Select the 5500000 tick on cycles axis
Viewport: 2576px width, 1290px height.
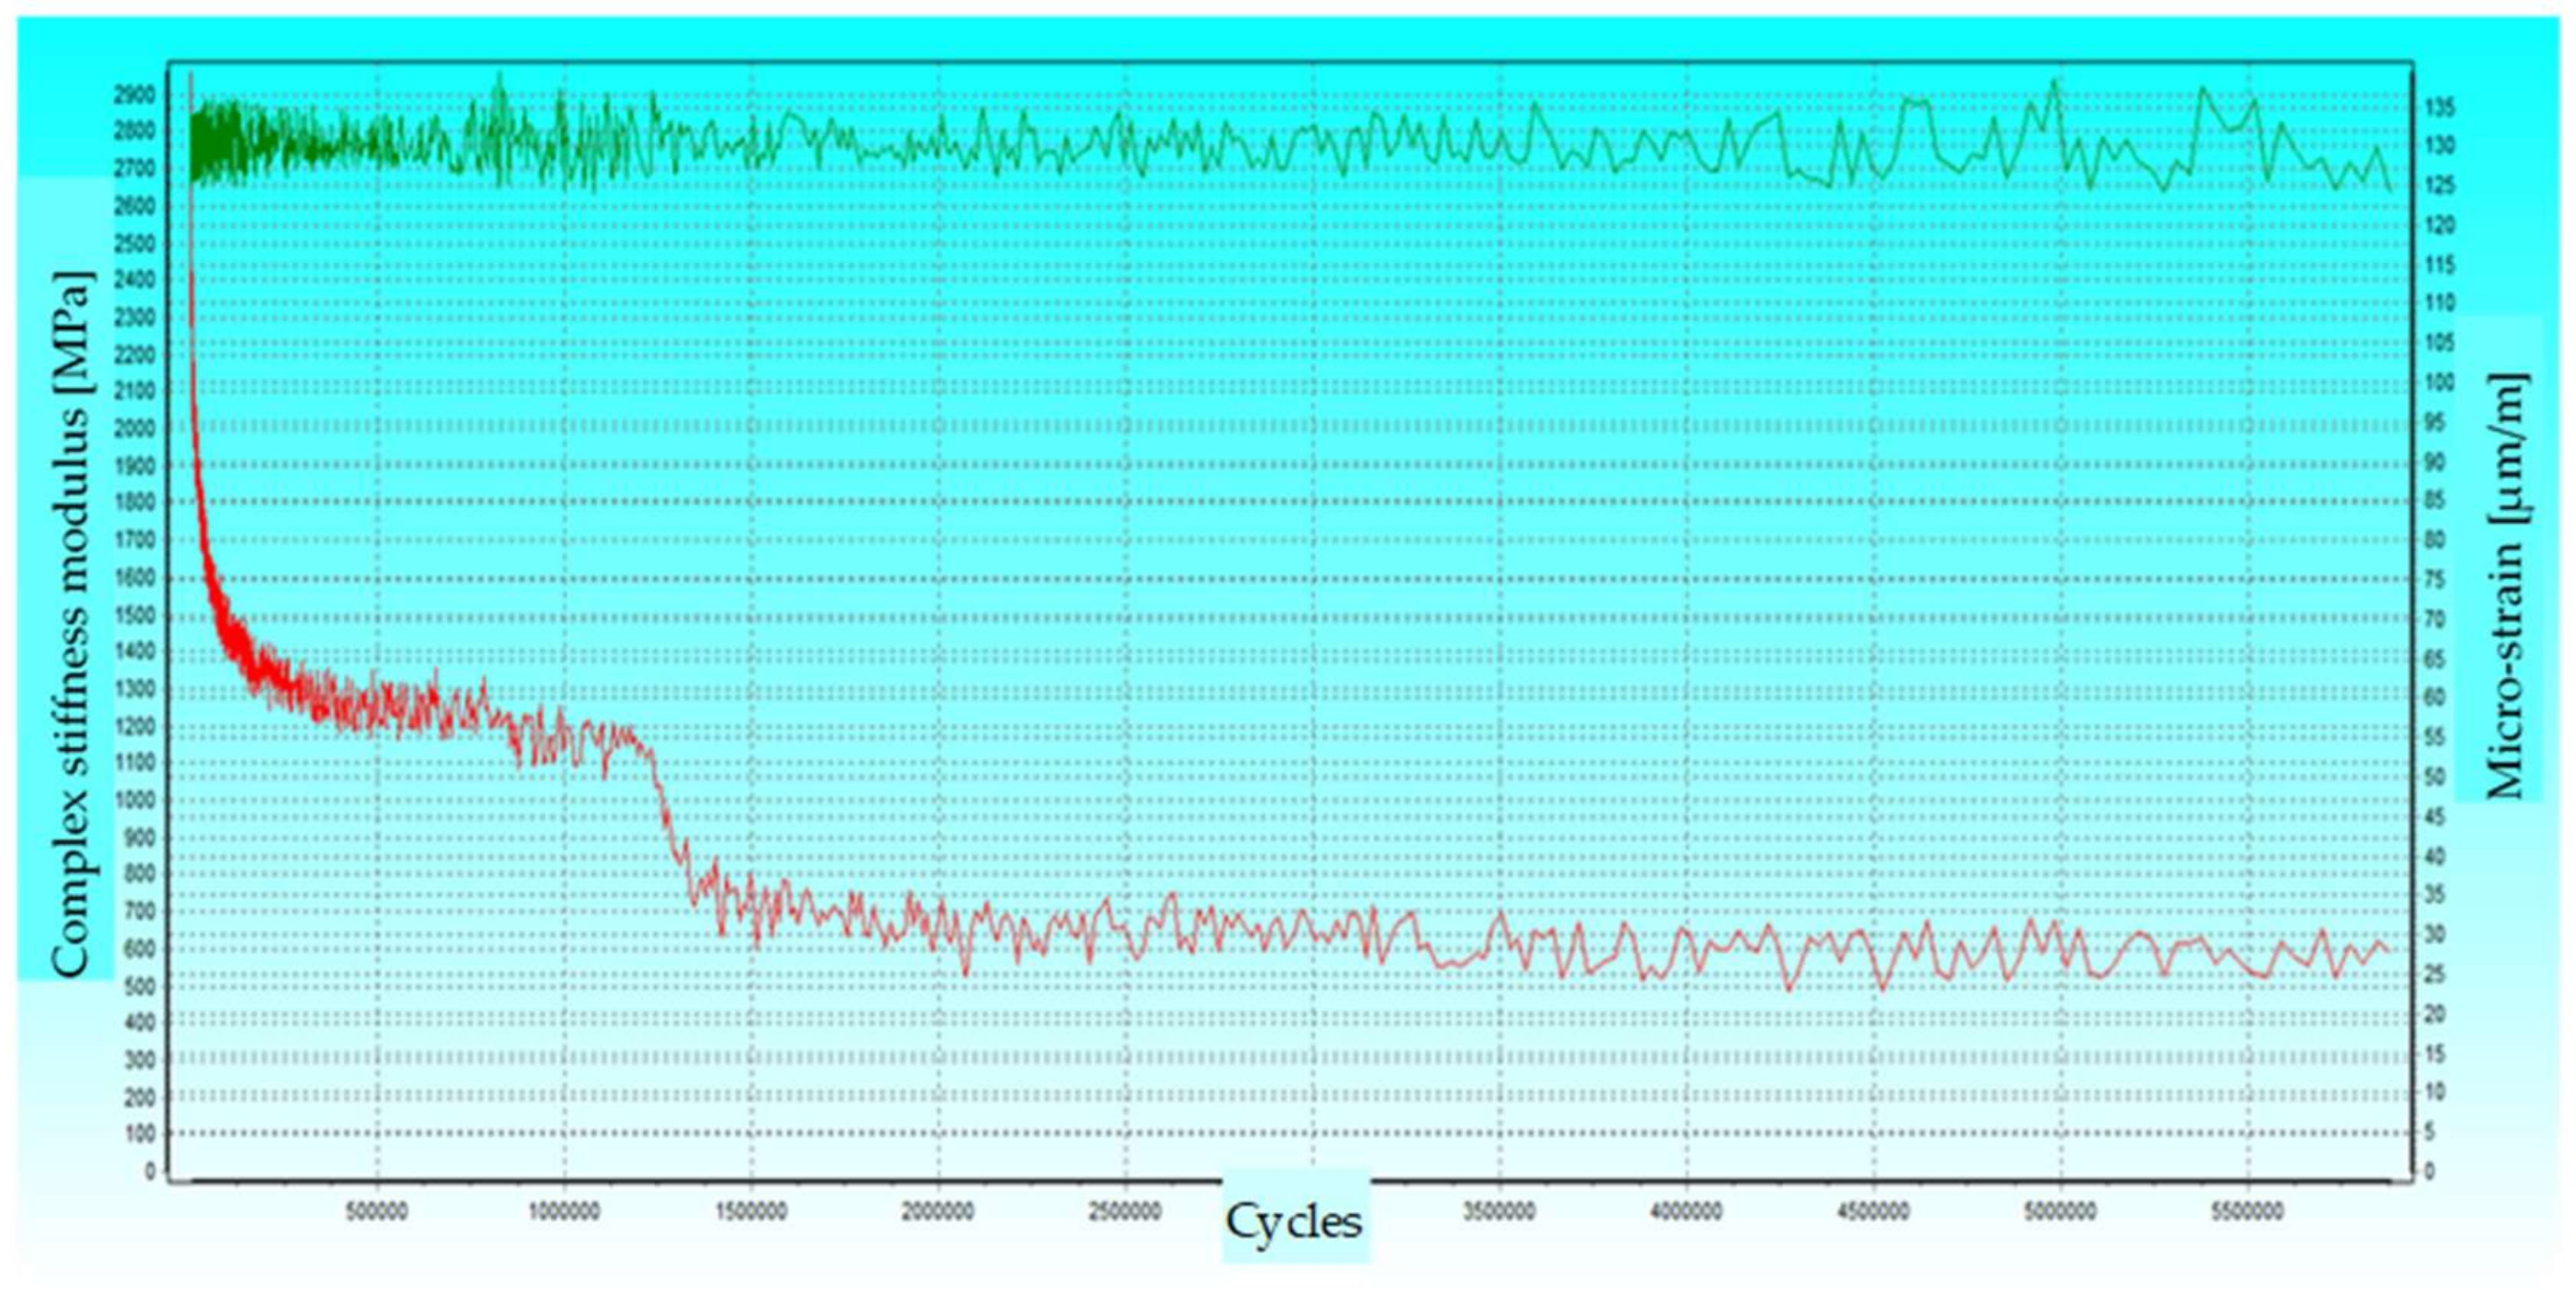[2247, 1212]
